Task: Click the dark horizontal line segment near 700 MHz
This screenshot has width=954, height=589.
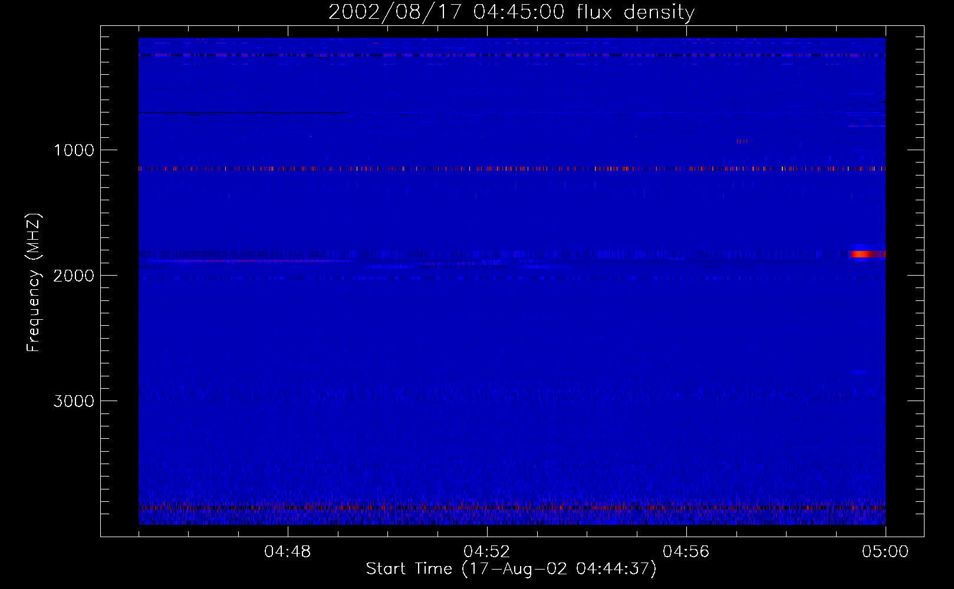Action: pos(244,112)
